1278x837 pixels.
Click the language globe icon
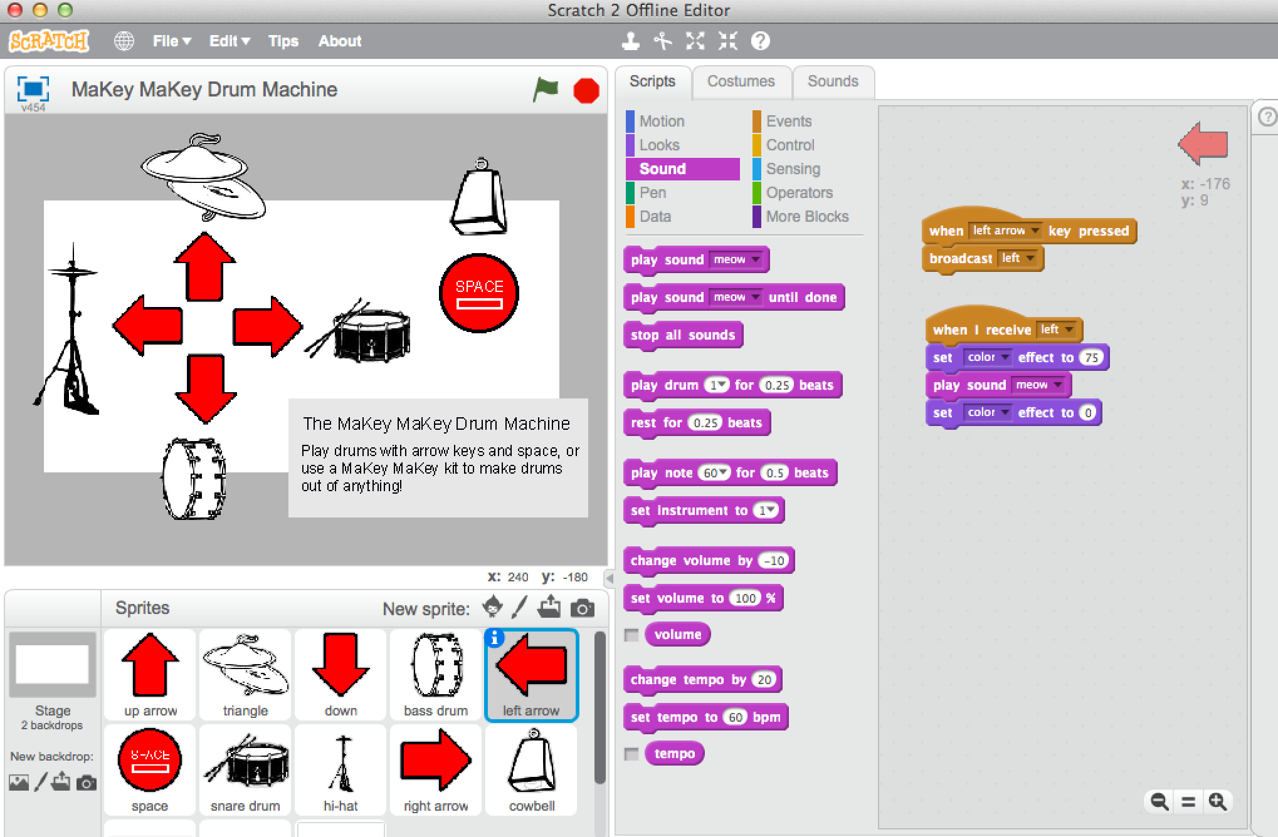click(124, 40)
